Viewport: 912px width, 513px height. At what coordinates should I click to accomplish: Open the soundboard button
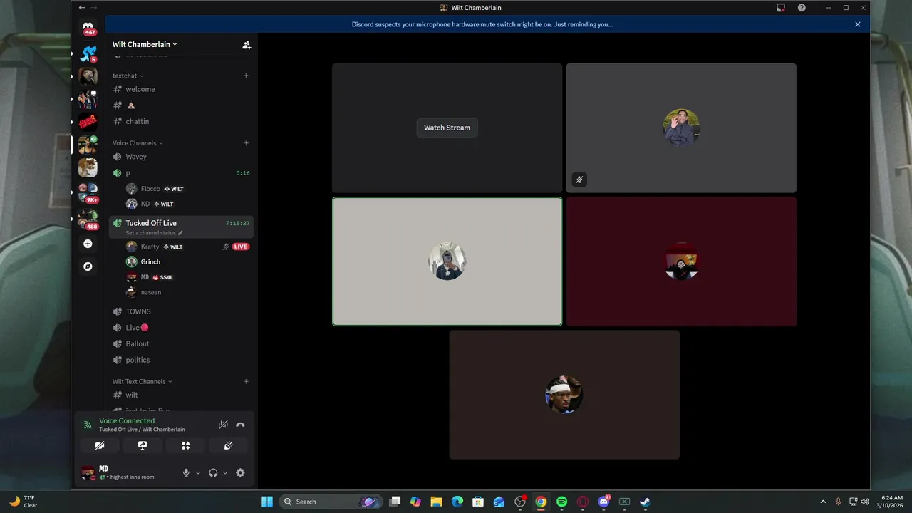point(229,445)
